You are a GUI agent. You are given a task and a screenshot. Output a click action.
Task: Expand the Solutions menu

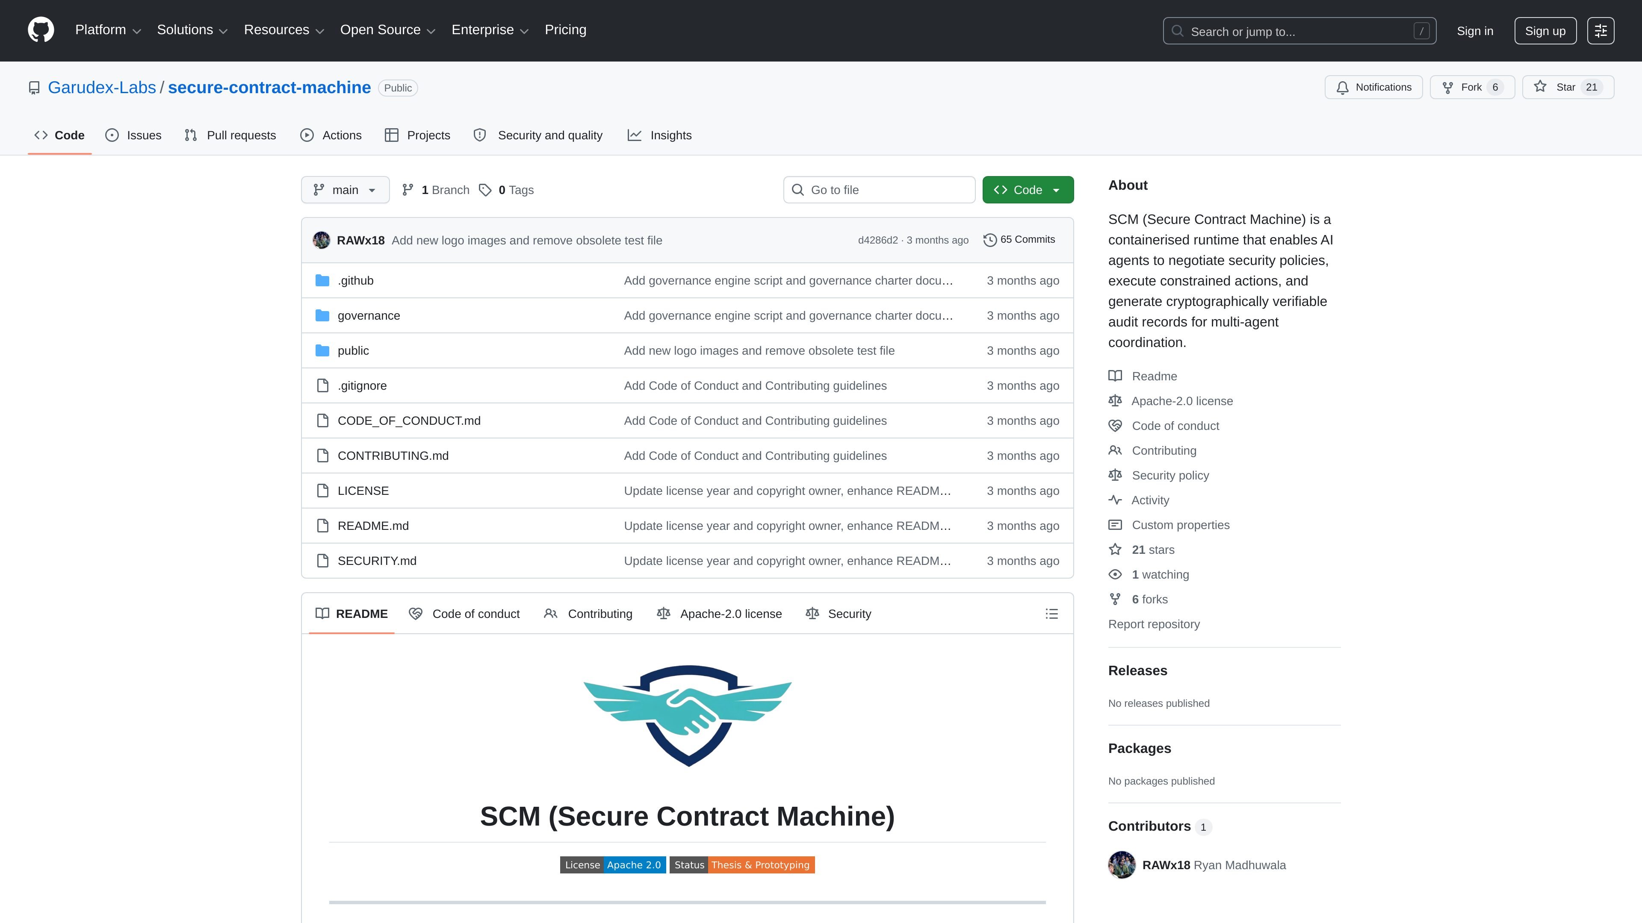point(192,30)
